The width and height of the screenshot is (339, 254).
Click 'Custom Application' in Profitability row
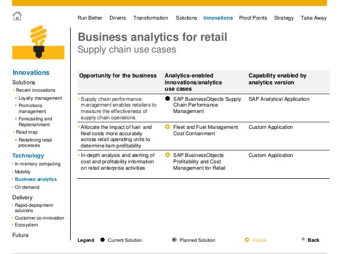[x=270, y=155]
